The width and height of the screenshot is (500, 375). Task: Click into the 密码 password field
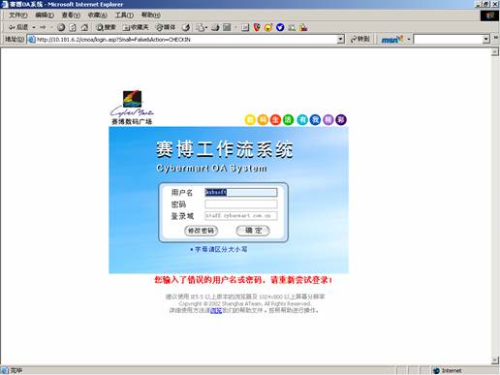tap(241, 203)
